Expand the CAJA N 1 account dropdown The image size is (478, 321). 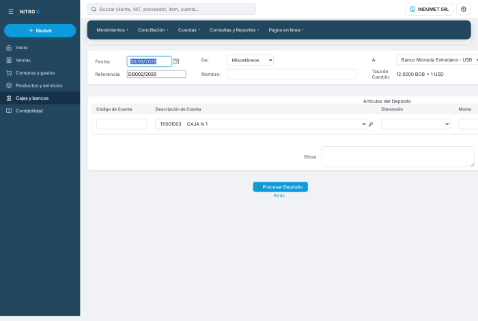tap(261, 124)
